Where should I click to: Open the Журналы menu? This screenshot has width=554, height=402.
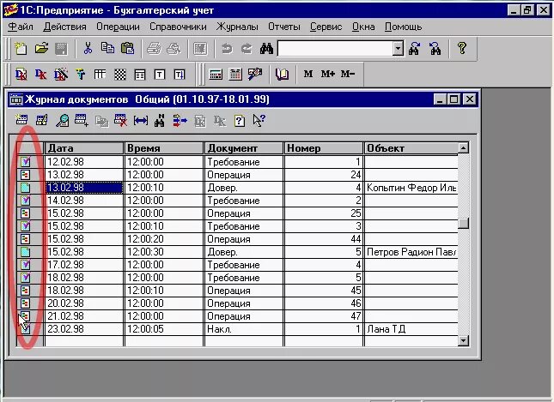(x=237, y=27)
